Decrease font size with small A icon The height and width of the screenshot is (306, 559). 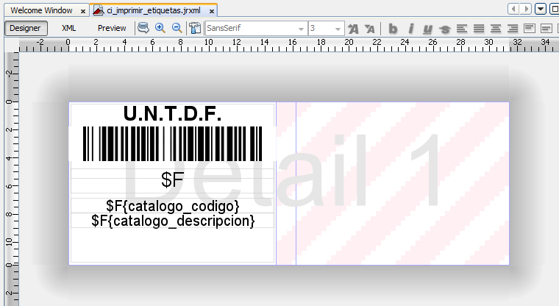370,29
